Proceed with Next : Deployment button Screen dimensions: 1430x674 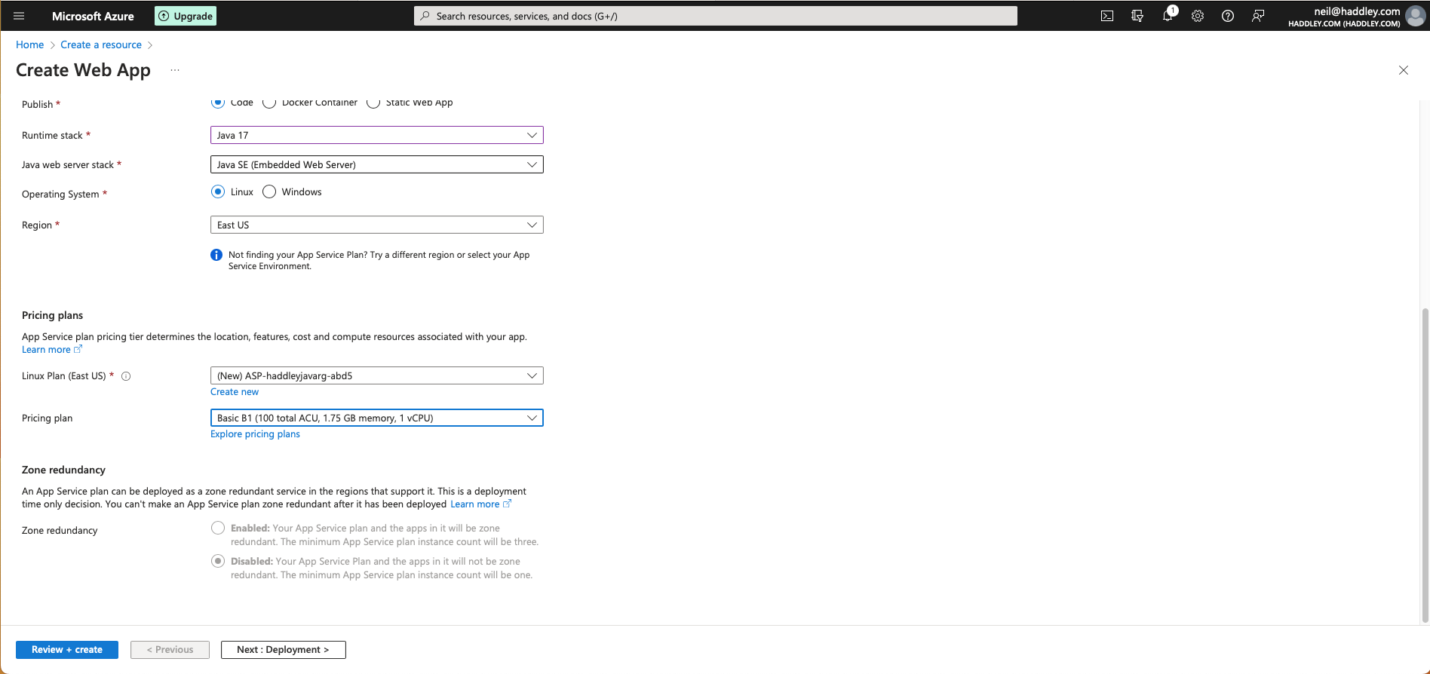[284, 650]
